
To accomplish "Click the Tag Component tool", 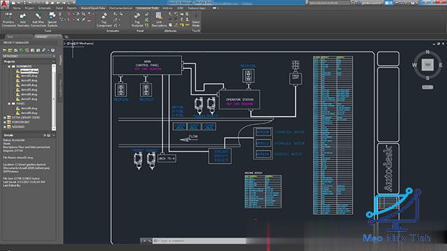I will click(104, 20).
